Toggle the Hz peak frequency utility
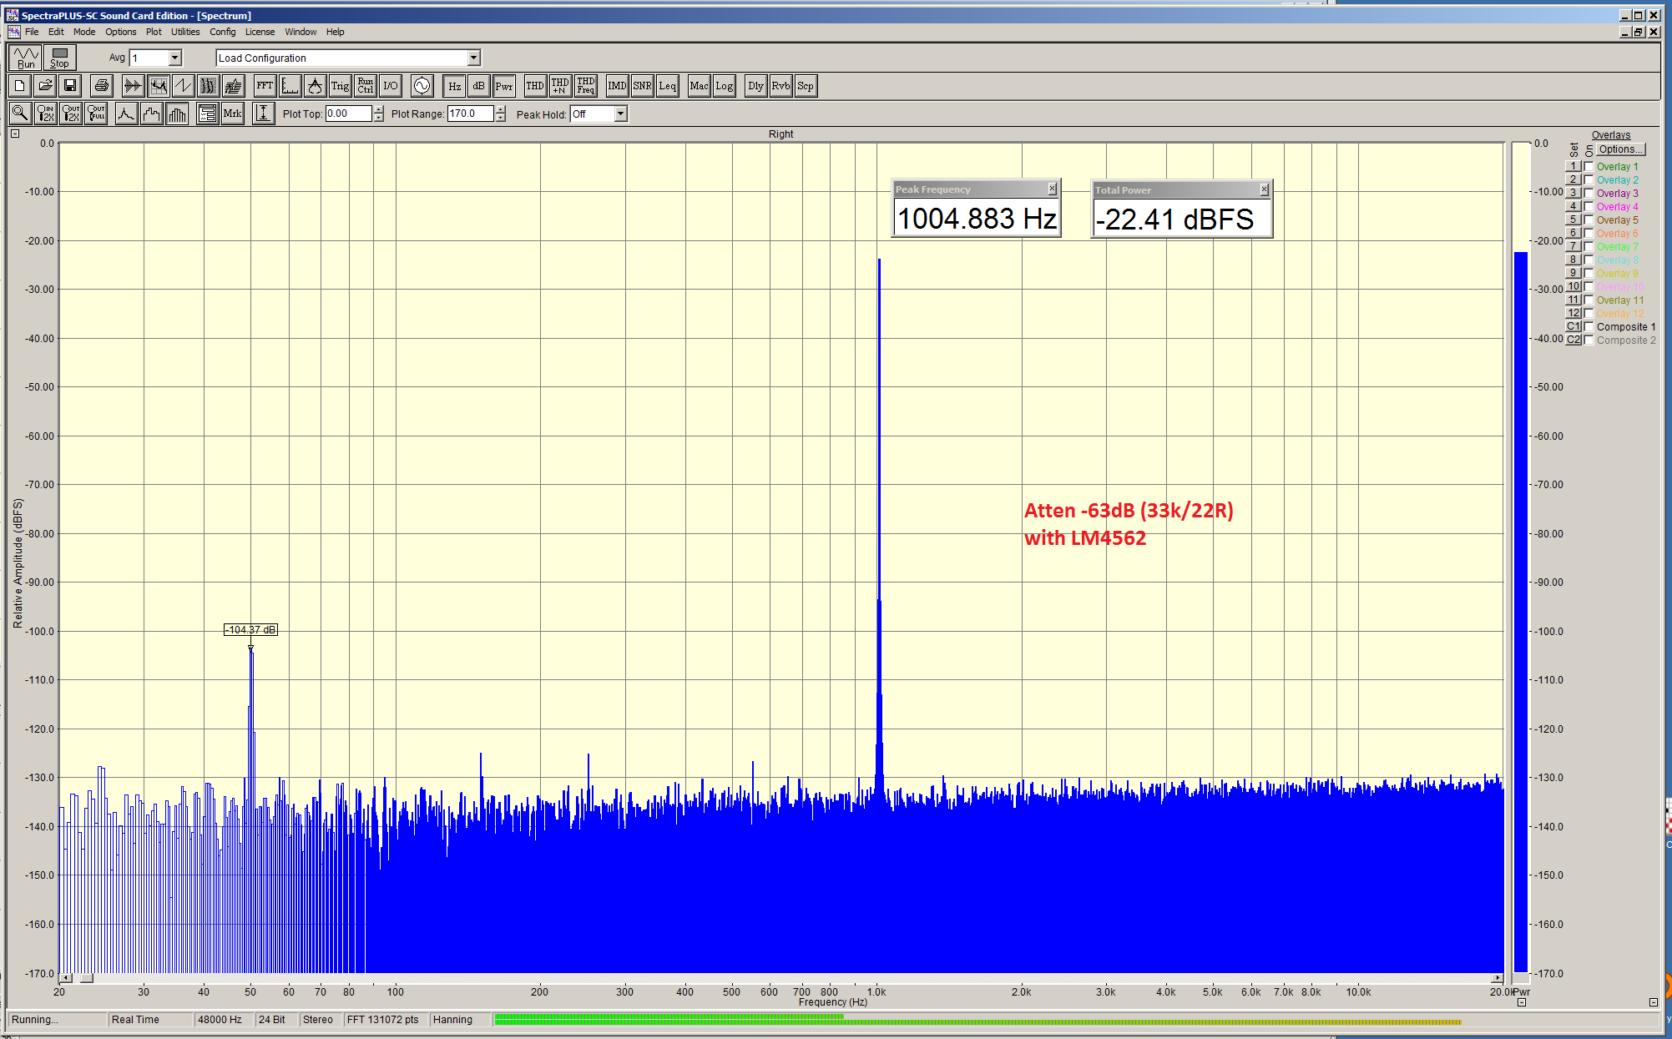The height and width of the screenshot is (1039, 1672). pos(454,86)
